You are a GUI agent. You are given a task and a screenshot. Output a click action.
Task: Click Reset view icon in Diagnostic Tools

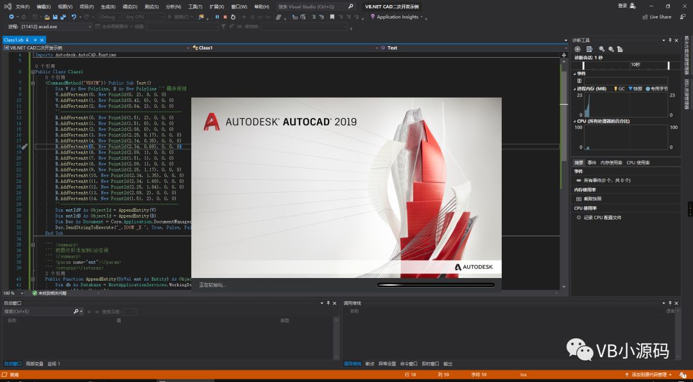point(620,49)
